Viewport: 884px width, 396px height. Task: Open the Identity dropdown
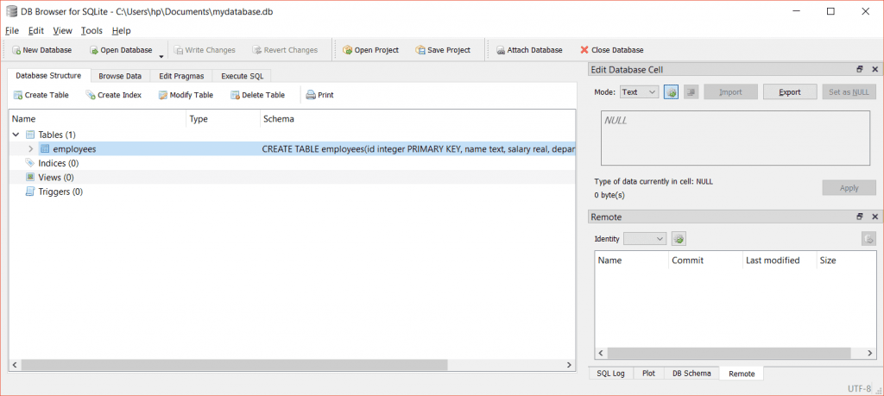coord(646,239)
